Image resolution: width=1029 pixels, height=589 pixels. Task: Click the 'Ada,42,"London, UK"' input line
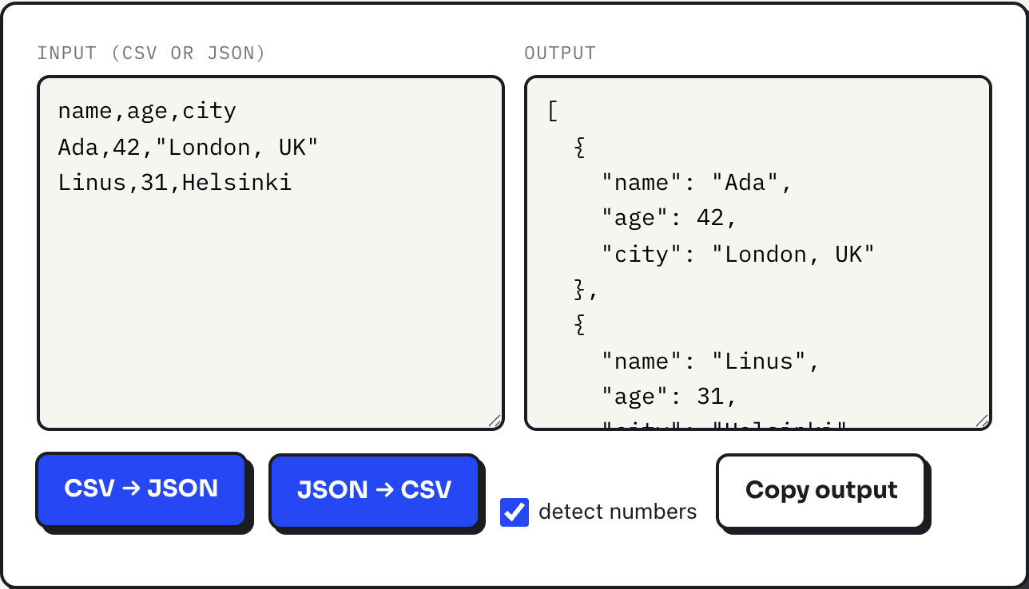click(189, 147)
